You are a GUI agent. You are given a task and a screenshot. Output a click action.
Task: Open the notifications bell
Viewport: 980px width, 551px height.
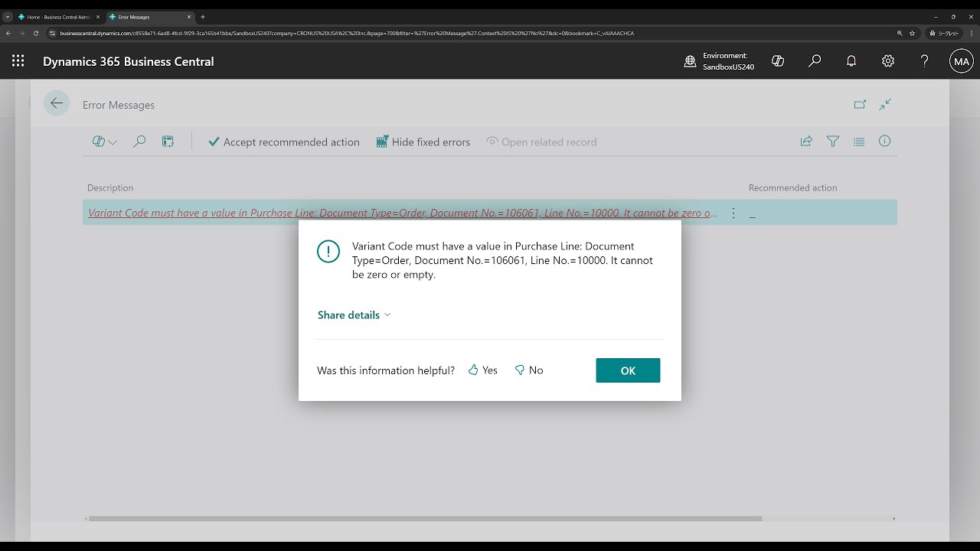tap(851, 61)
